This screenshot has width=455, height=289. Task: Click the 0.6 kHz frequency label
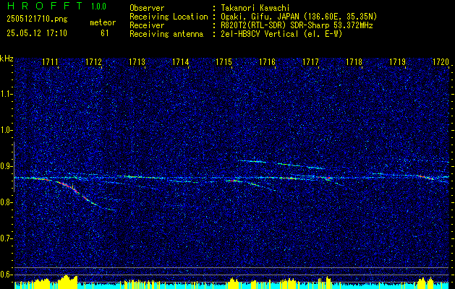click(6, 275)
